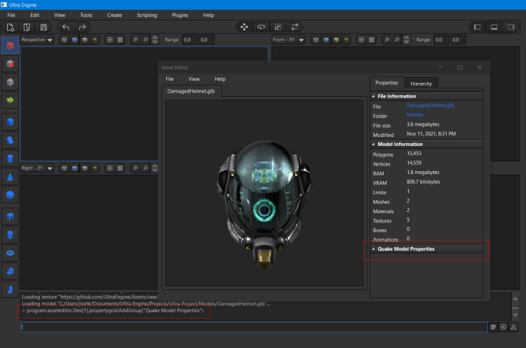Click the console command input field
Viewport: 526px width, 348px height.
tap(252, 327)
